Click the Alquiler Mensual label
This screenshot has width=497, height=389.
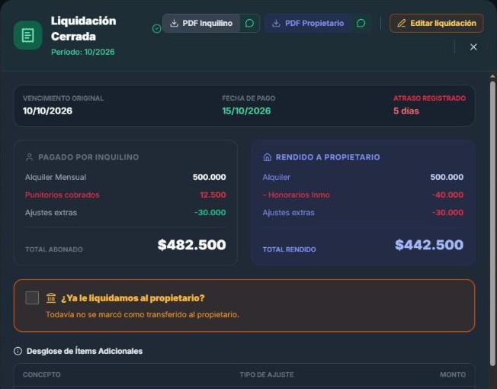[x=56, y=177]
